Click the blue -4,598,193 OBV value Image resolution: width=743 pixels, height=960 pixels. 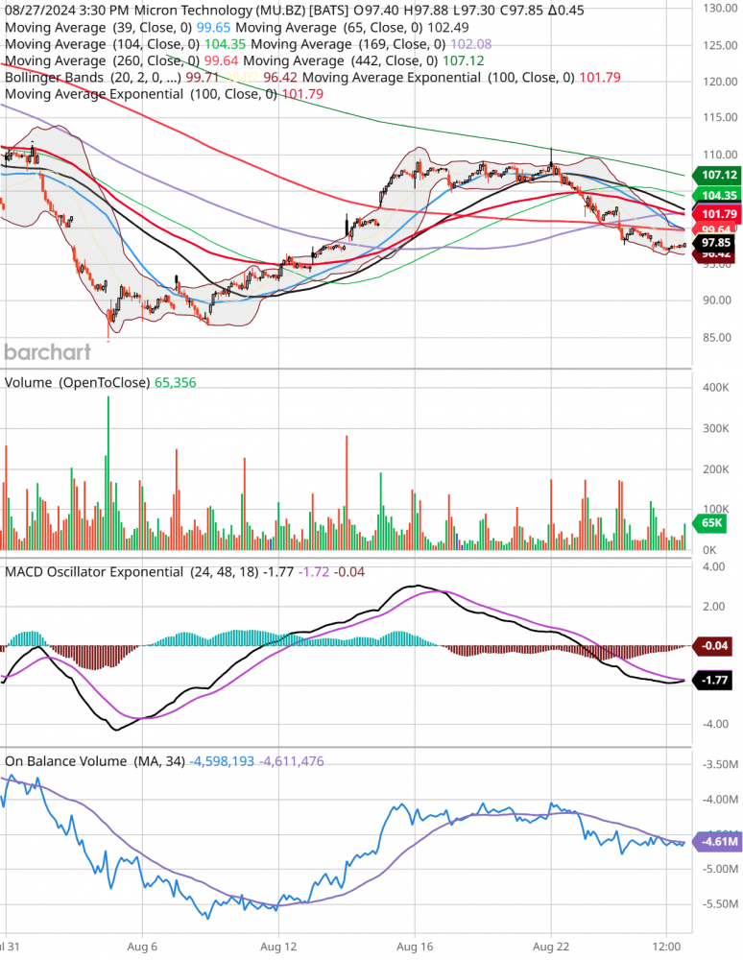[x=222, y=761]
